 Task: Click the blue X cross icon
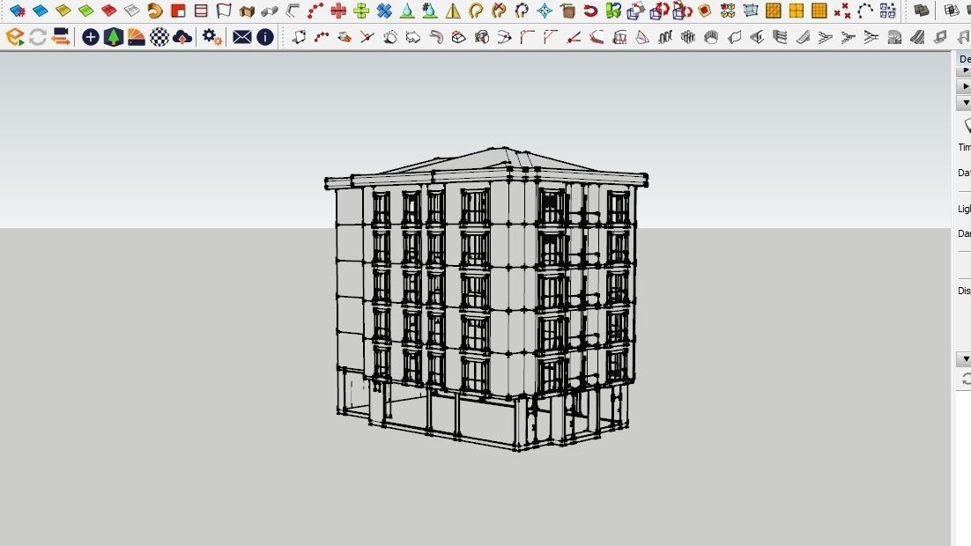click(384, 11)
